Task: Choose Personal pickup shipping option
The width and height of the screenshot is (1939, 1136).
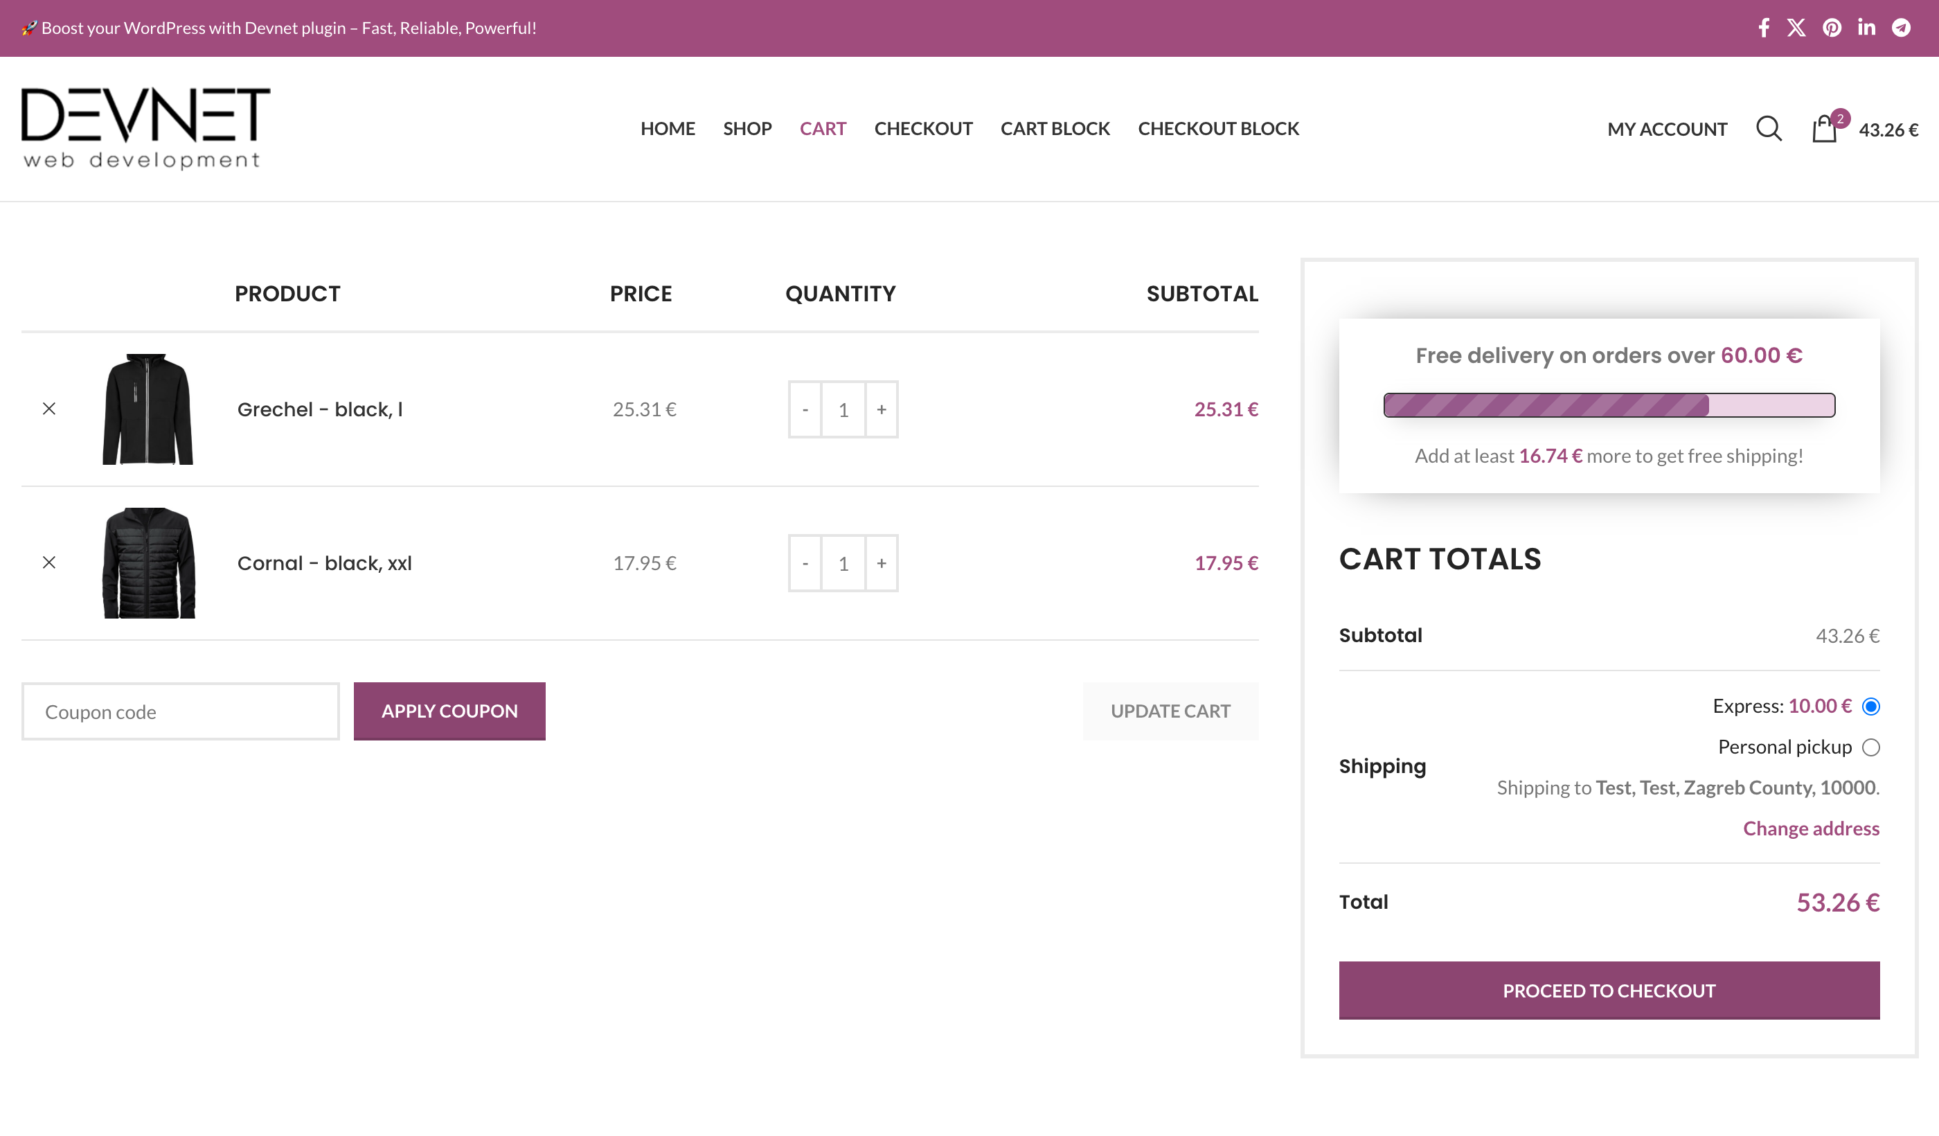Action: 1870,747
